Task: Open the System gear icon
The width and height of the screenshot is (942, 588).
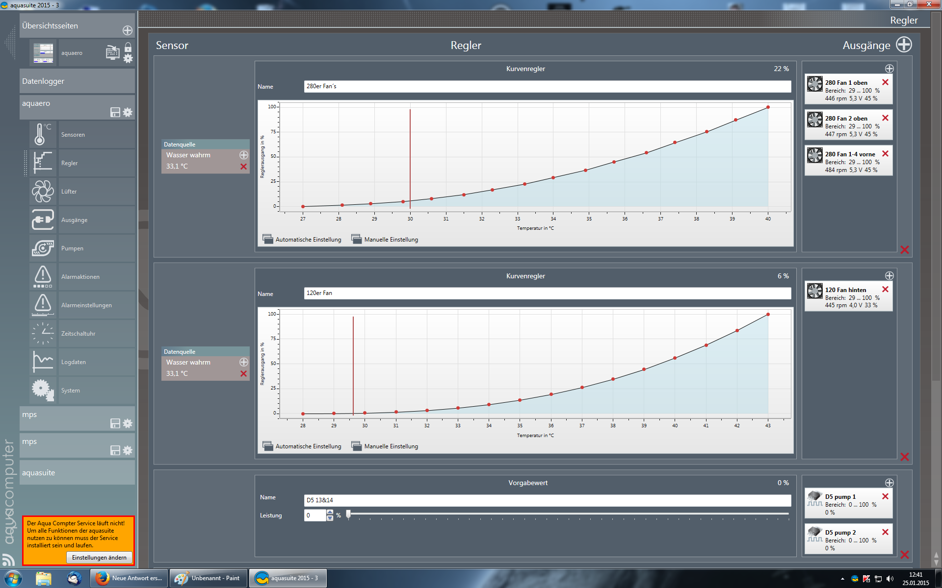Action: 43,390
